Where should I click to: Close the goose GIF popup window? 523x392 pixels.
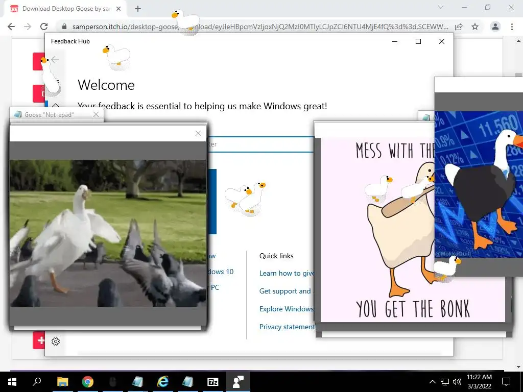(x=198, y=133)
